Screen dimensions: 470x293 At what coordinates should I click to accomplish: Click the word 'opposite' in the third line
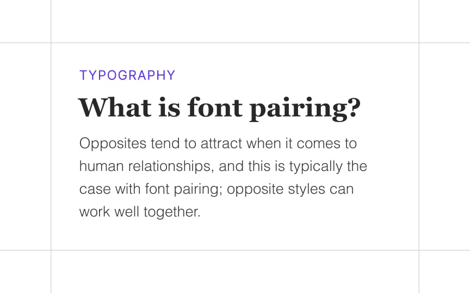pyautogui.click(x=255, y=189)
